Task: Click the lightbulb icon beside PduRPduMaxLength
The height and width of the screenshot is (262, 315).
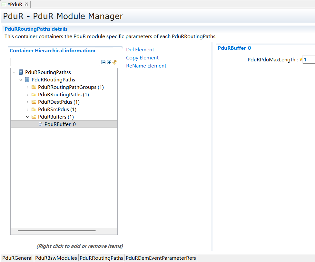Action: (300, 59)
